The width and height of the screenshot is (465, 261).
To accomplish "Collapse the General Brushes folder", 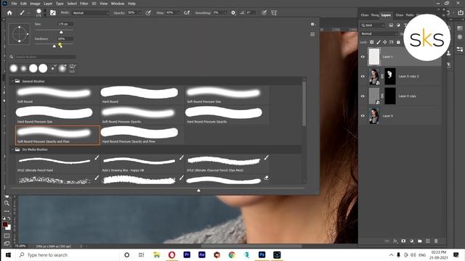I will pos(12,81).
